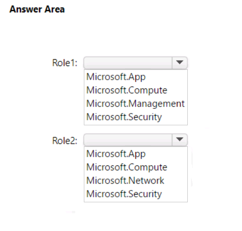Open the Role1 dropdown arrow
The width and height of the screenshot is (242, 231).
point(180,63)
